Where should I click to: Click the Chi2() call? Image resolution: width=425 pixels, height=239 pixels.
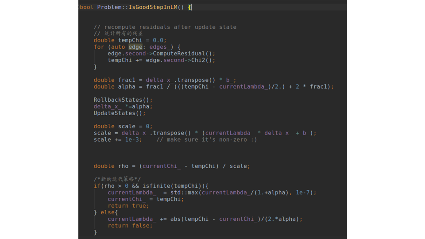pyautogui.click(x=201, y=60)
